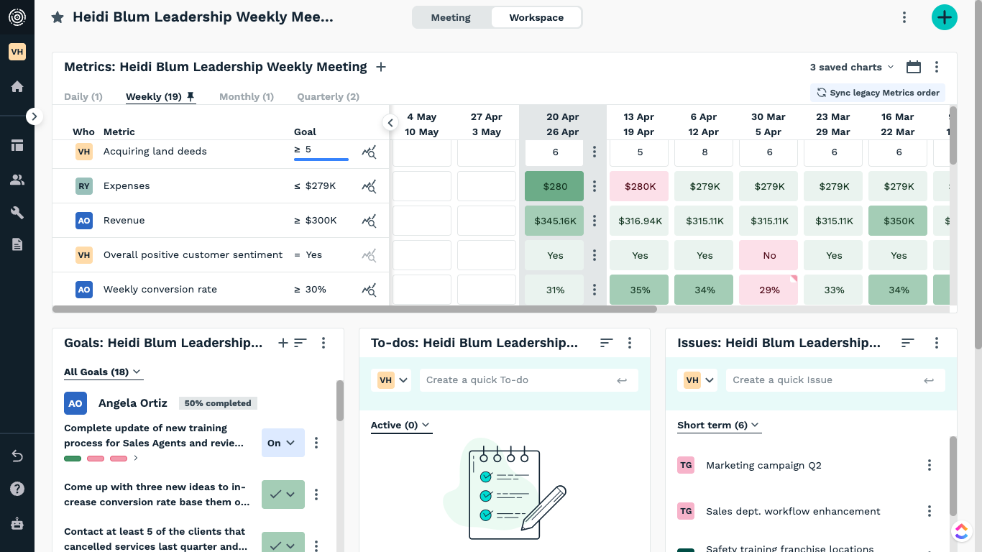Expand the All Goals (18) filter dropdown
The width and height of the screenshot is (982, 552).
click(103, 372)
